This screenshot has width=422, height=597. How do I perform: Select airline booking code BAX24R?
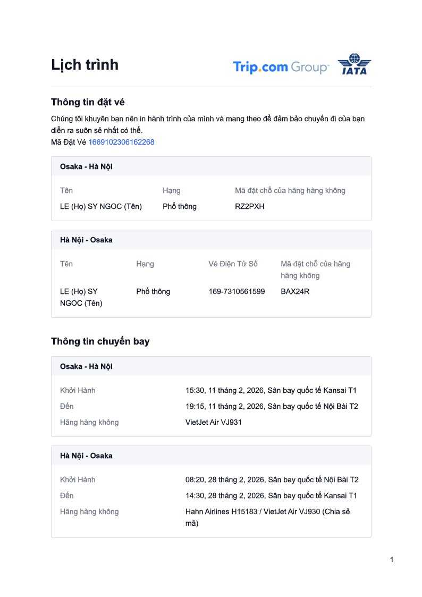[295, 291]
